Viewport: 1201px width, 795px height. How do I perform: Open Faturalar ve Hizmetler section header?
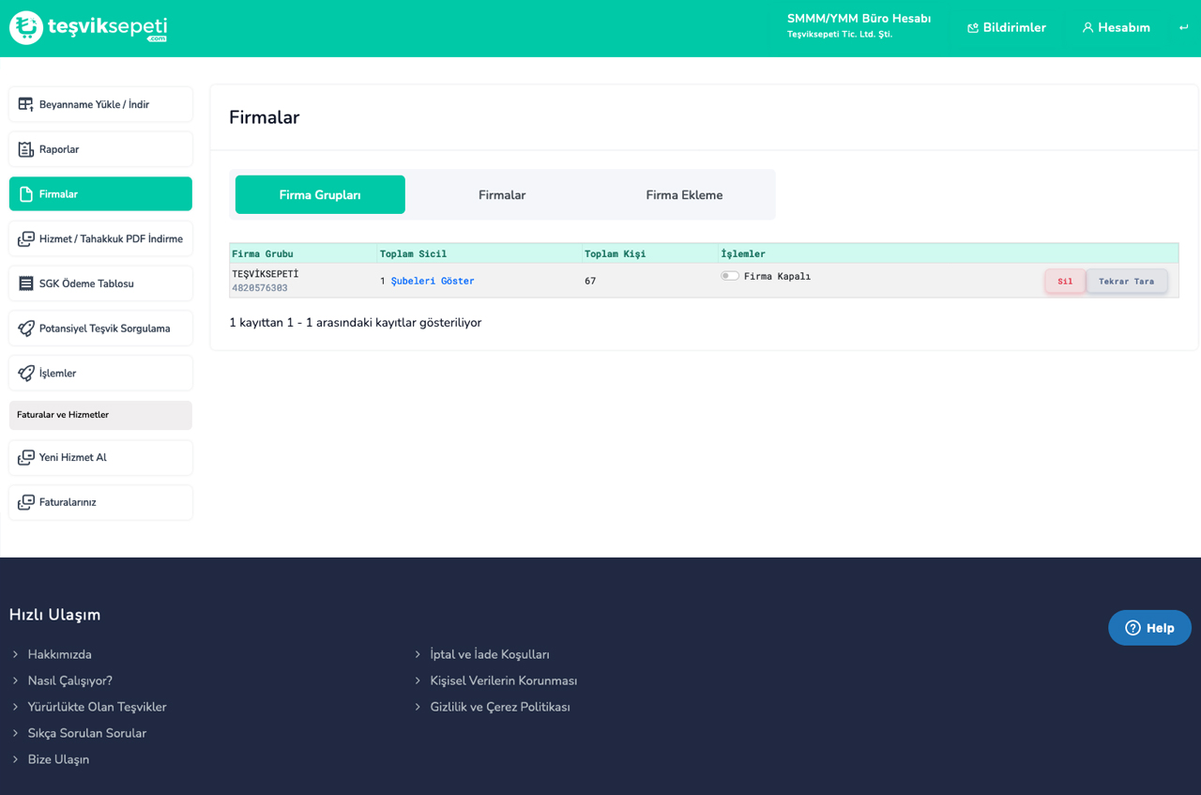pyautogui.click(x=100, y=415)
